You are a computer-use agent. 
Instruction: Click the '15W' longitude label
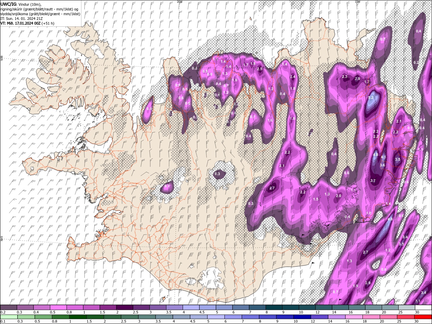coord(357,2)
